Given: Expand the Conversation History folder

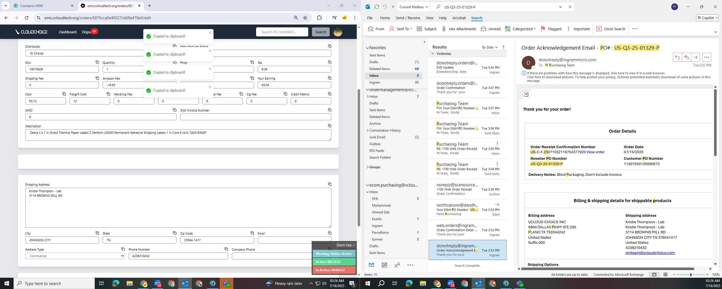Looking at the screenshot, I should tap(367, 130).
